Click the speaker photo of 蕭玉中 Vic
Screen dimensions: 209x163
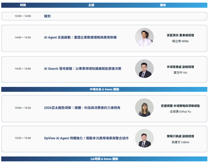click(x=144, y=69)
